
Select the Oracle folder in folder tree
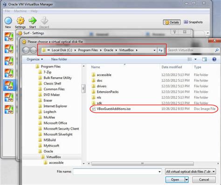[x=48, y=151]
